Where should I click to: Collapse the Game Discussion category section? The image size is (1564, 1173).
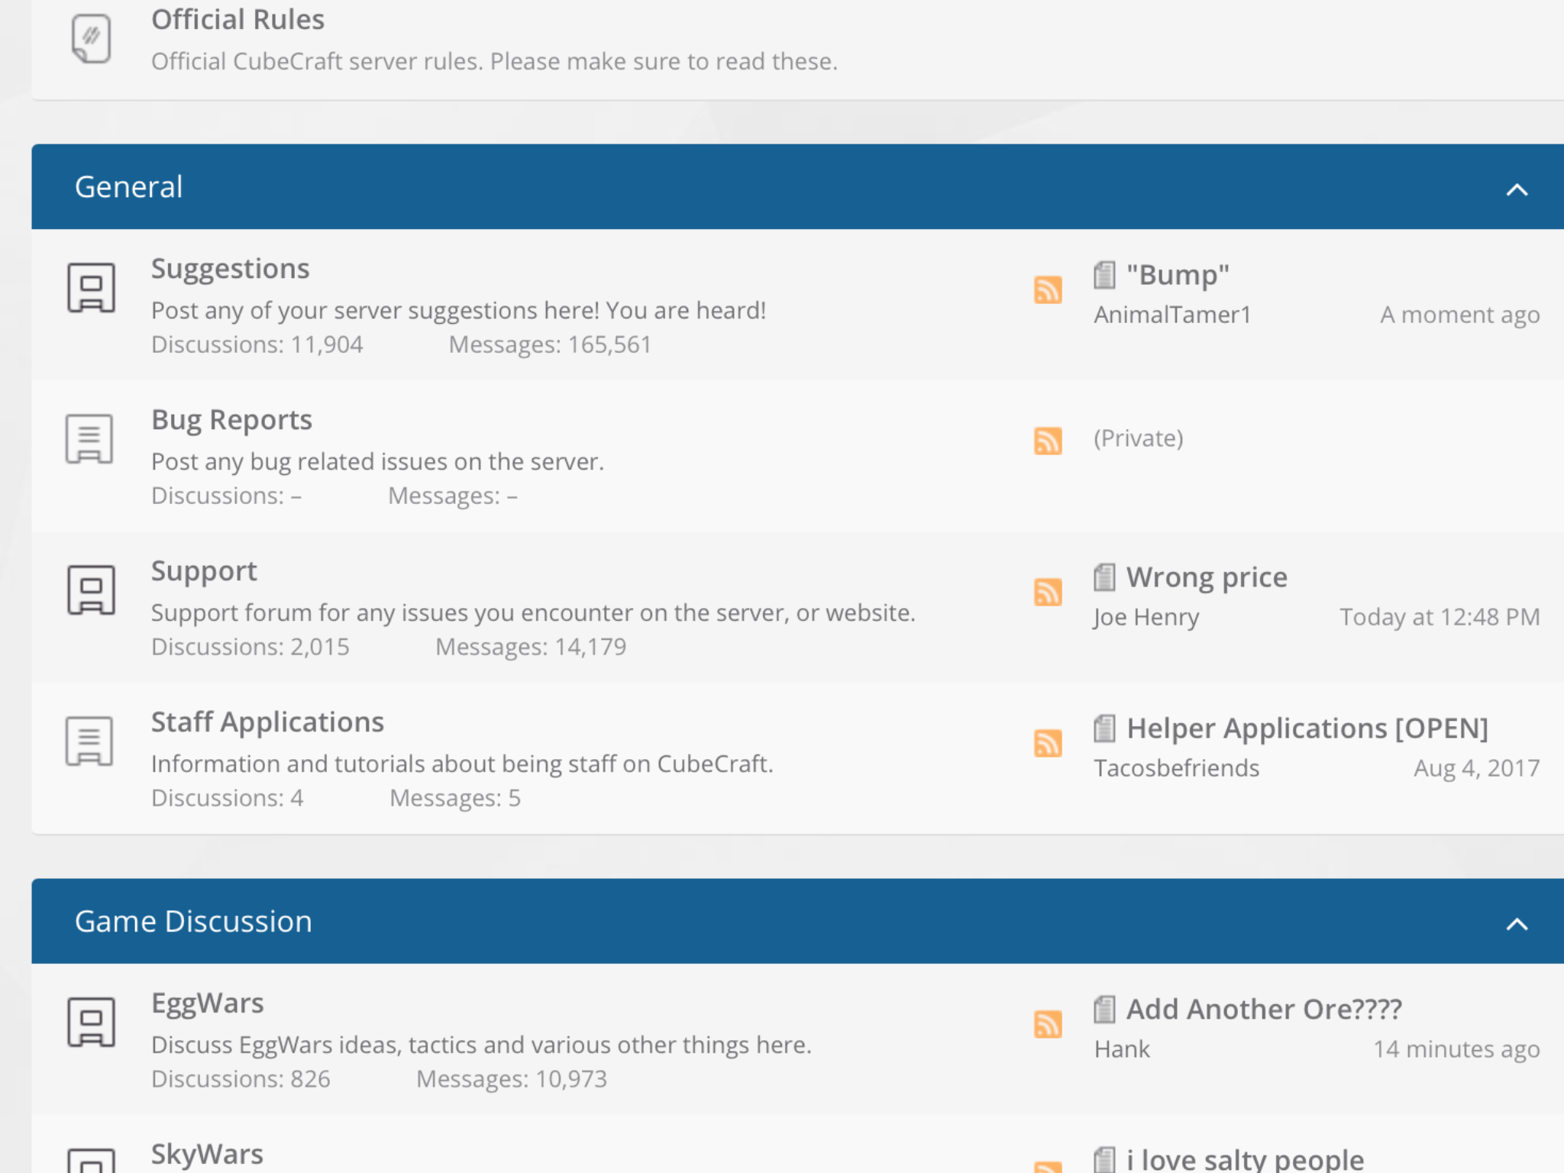click(x=1517, y=924)
